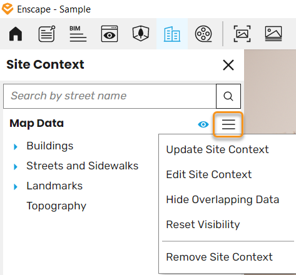Open the BIM info panel

[78, 34]
